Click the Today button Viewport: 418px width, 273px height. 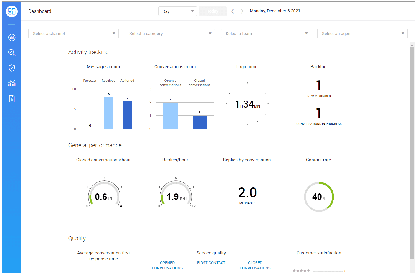tap(213, 11)
